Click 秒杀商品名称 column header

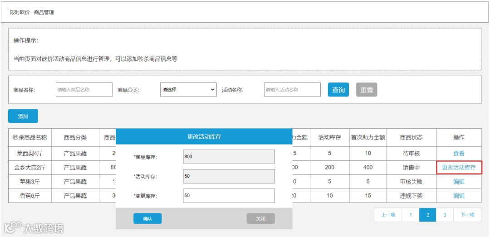coord(30,137)
